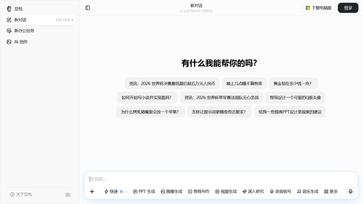
Task: Click suggestion 如何开始写小说并实现盈利
Action: [x=147, y=97]
